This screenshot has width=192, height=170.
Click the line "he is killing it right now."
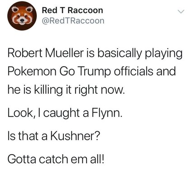point(67,90)
